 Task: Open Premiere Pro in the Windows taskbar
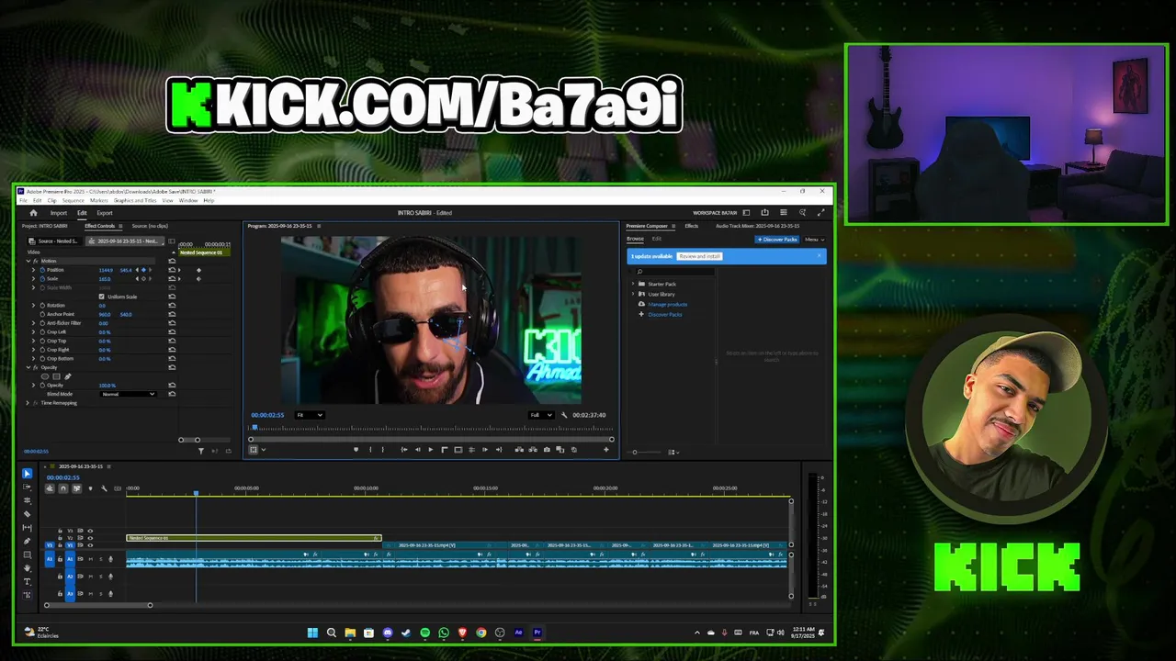pyautogui.click(x=537, y=633)
